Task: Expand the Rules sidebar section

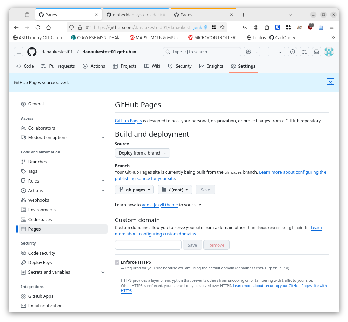Action: pyautogui.click(x=103, y=181)
